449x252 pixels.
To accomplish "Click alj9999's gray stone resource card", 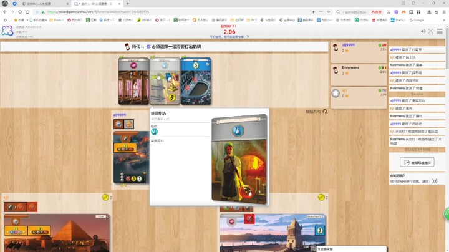I will (x=118, y=124).
